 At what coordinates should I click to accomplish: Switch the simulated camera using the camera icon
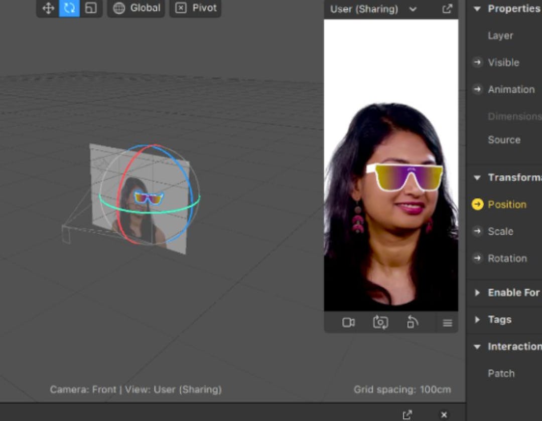click(380, 322)
